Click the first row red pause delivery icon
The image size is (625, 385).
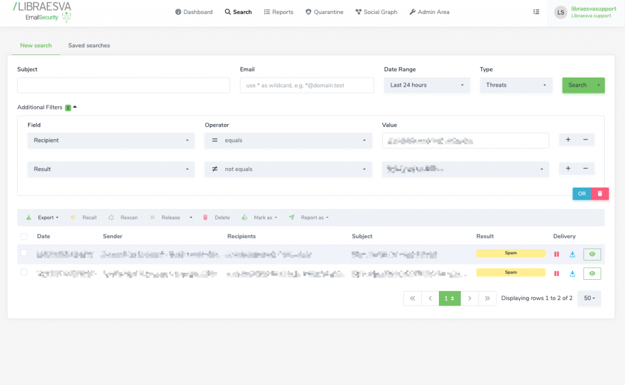click(x=557, y=254)
